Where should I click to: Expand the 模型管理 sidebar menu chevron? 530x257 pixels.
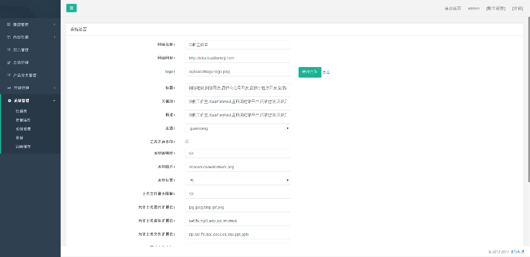[x=54, y=25]
